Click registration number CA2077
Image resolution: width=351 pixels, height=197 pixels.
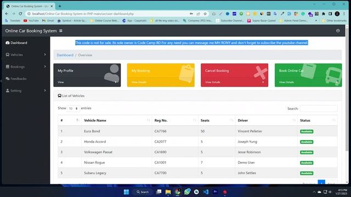click(160, 142)
